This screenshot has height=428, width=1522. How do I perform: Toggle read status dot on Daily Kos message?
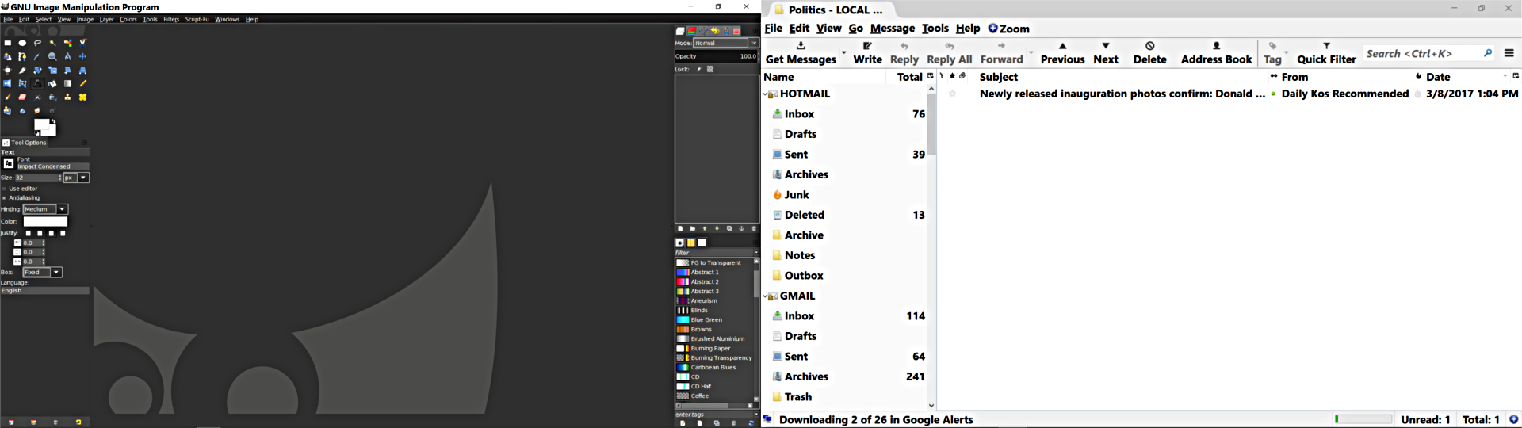pyautogui.click(x=1273, y=94)
